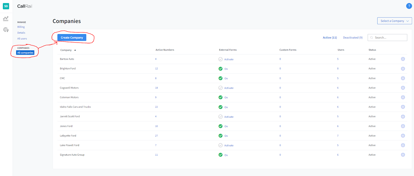Activate external forms for Bartow Auto
Image resolution: width=414 pixels, height=176 pixels.
point(226,59)
